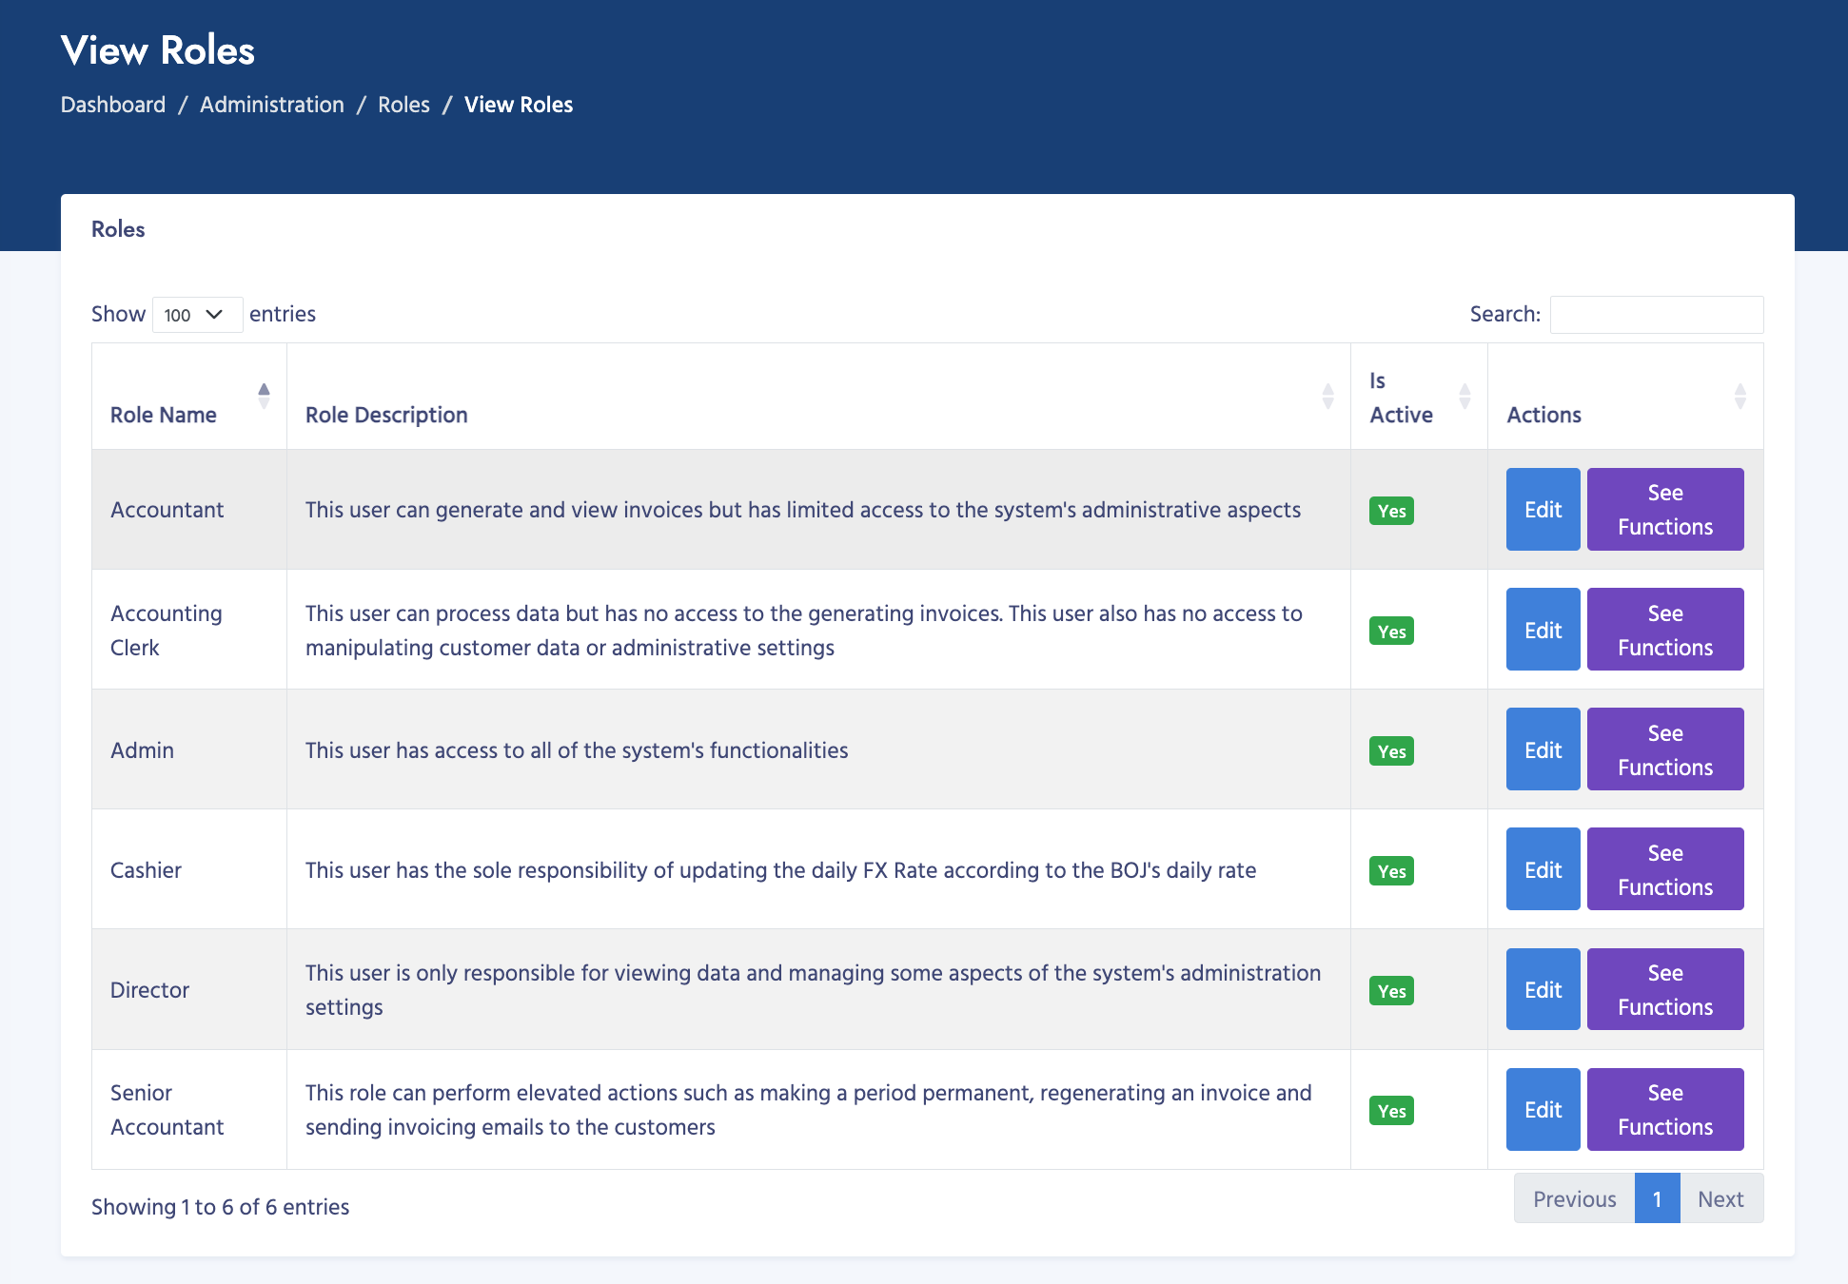The image size is (1848, 1284).
Task: Click the Yes badge for Director
Action: (x=1390, y=990)
